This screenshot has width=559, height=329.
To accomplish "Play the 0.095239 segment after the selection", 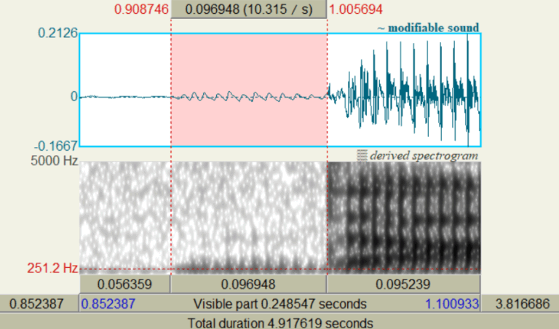I will (x=403, y=285).
